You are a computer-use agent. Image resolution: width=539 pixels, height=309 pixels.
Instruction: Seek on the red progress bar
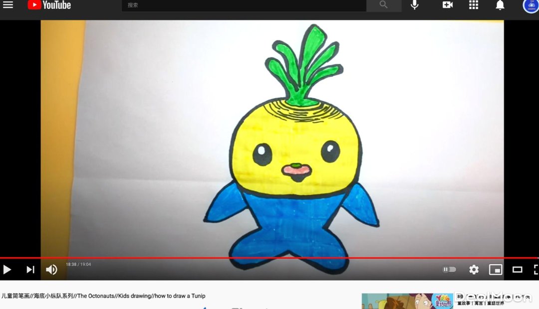[269, 258]
